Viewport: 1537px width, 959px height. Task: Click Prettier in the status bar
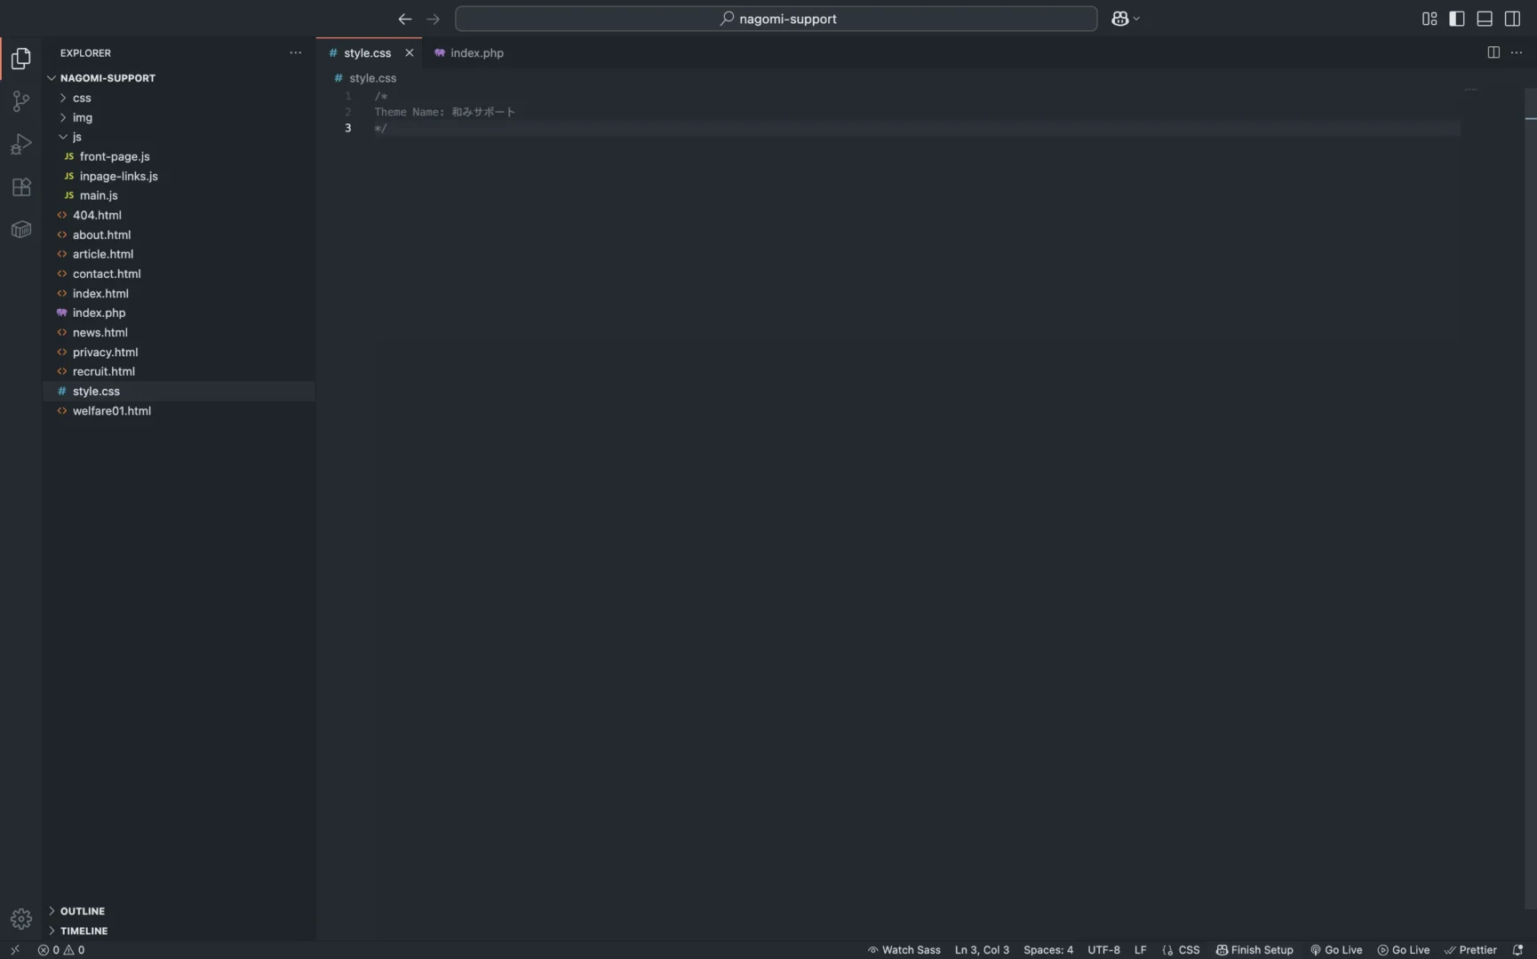pyautogui.click(x=1470, y=949)
